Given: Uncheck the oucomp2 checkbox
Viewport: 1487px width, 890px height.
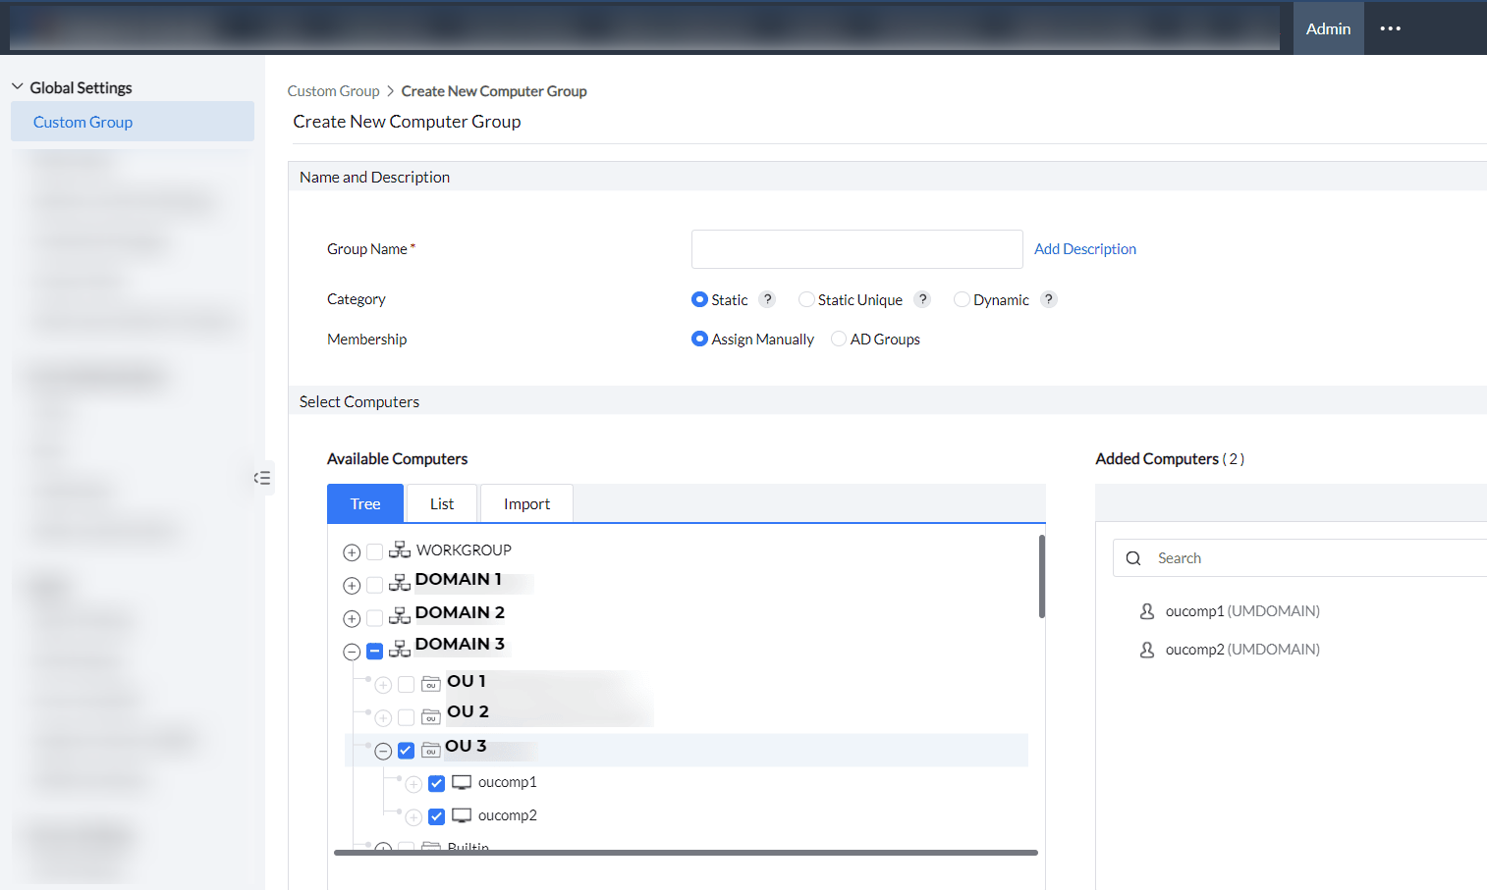Looking at the screenshot, I should click(435, 815).
